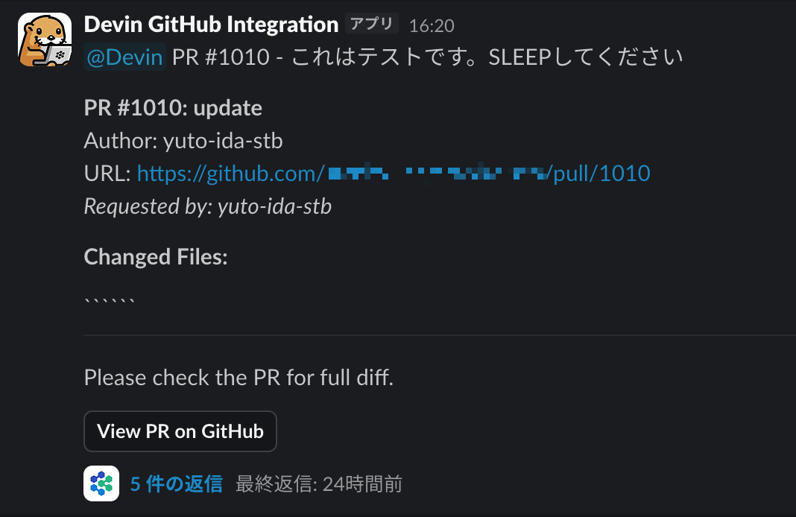
Task: Click the @Devin mention
Action: 124,57
